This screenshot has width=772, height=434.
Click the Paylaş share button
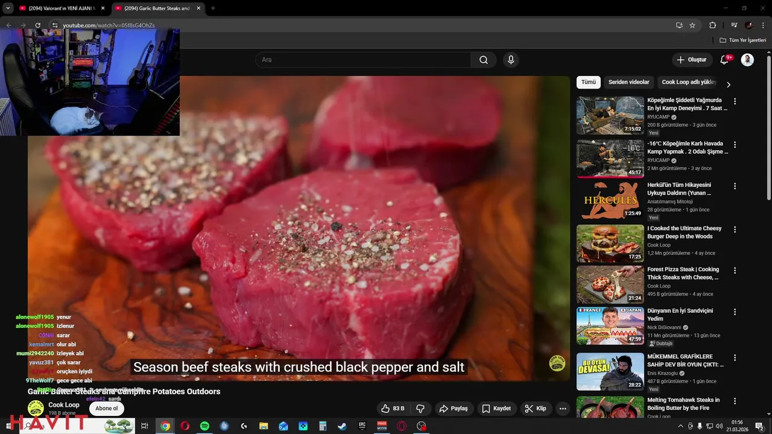[x=454, y=409]
